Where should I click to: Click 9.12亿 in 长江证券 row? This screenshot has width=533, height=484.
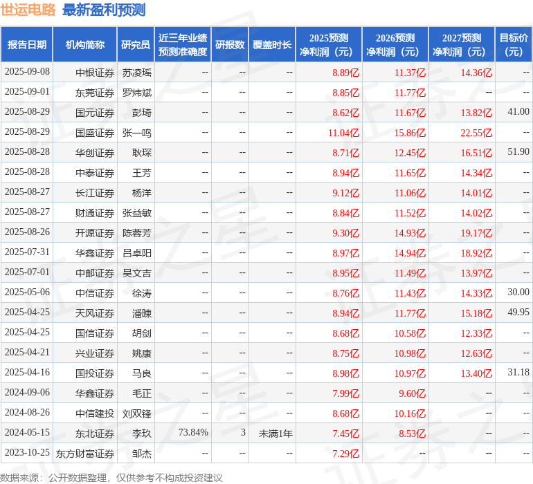click(345, 193)
